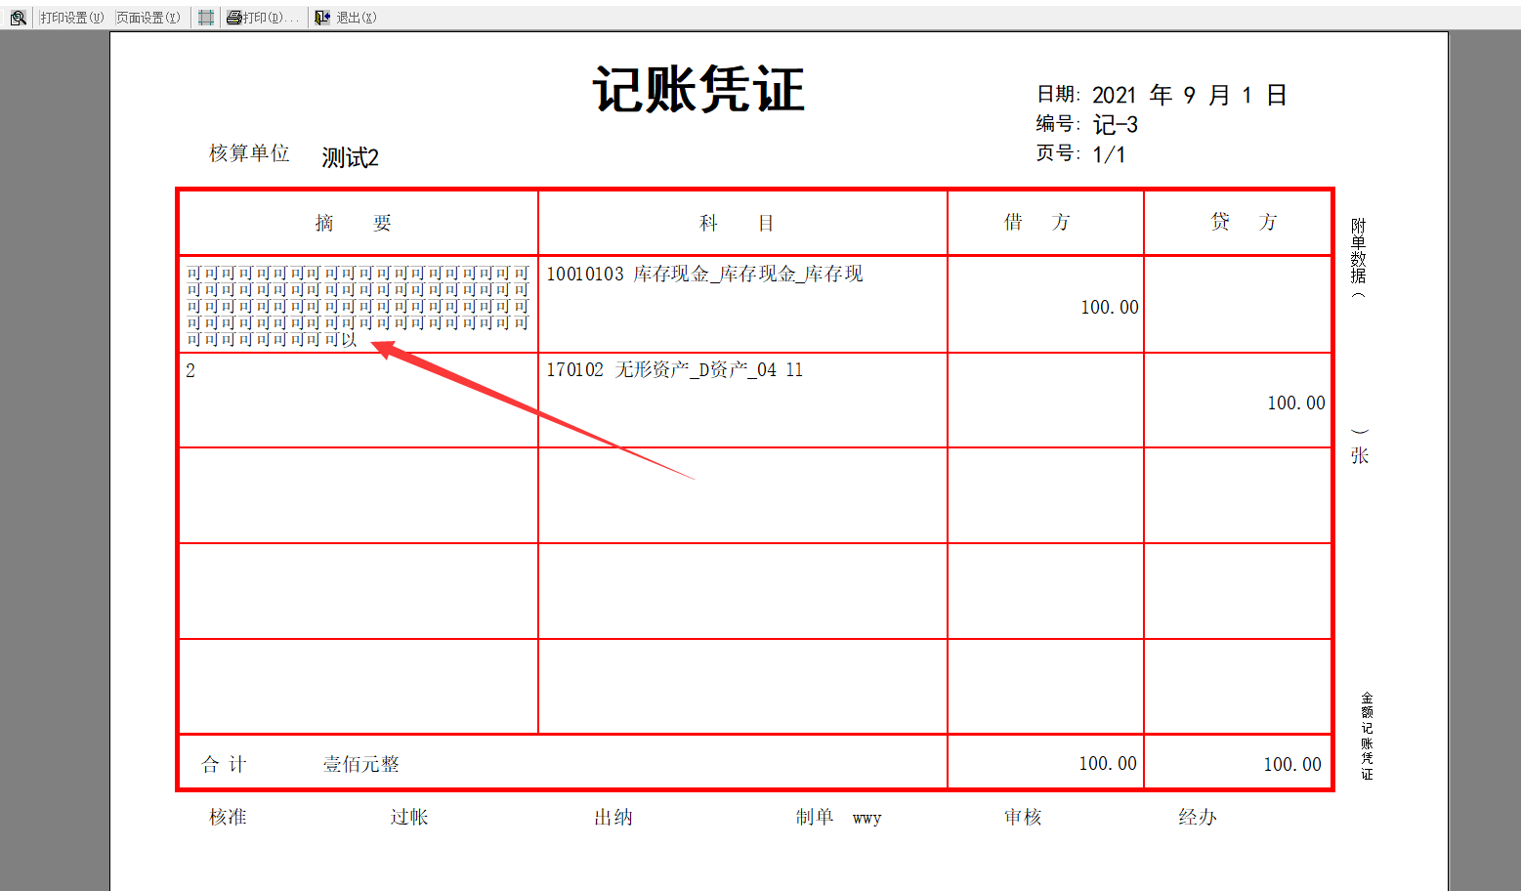Click the 出纳 cashier label
Viewport: 1521px width, 891px height.
click(613, 817)
